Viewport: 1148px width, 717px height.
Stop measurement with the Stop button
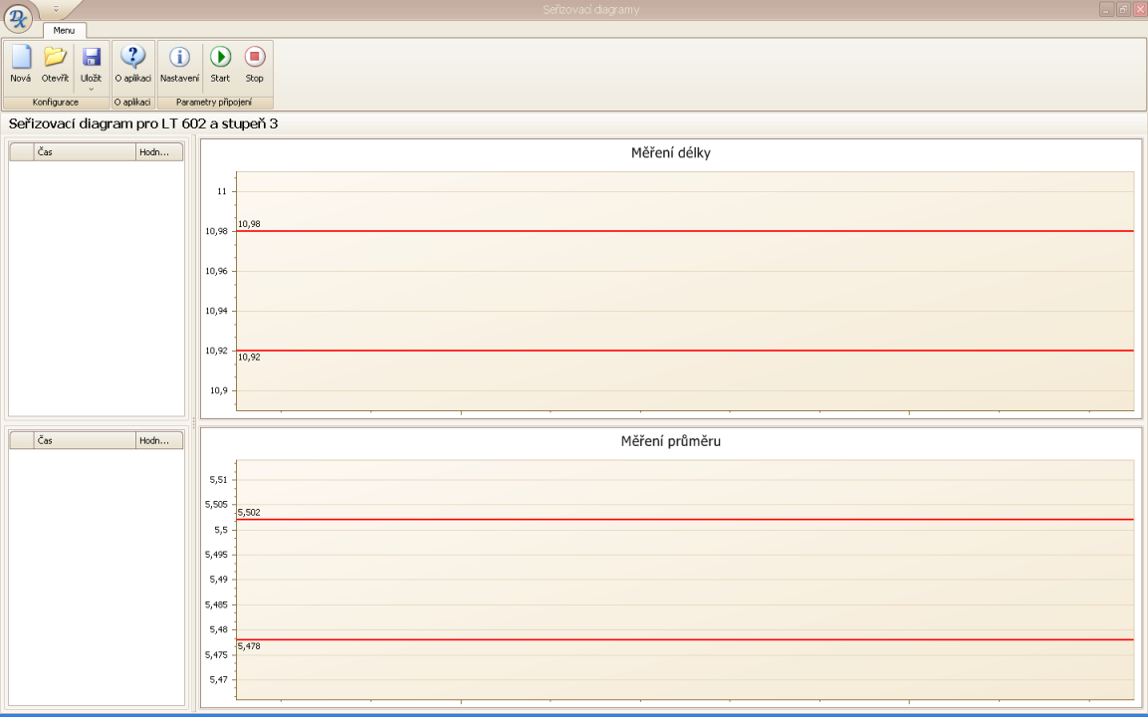(x=255, y=65)
